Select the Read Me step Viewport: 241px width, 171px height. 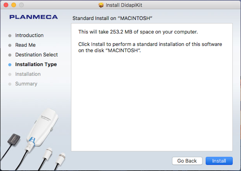tap(25, 45)
